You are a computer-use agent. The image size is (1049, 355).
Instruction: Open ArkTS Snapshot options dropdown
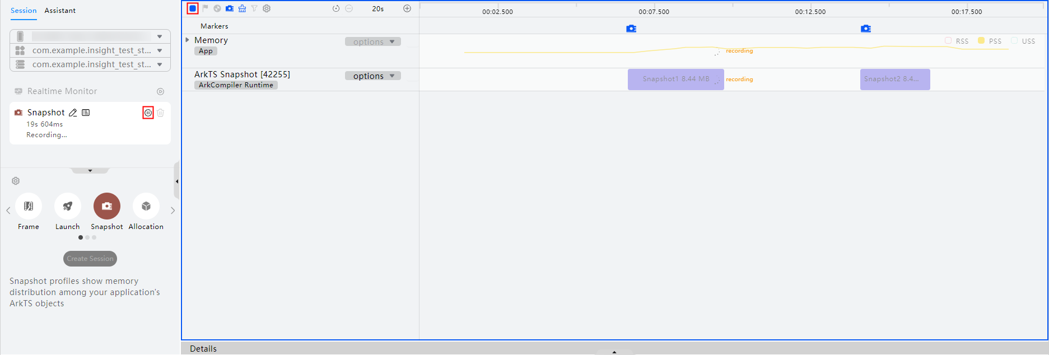373,76
